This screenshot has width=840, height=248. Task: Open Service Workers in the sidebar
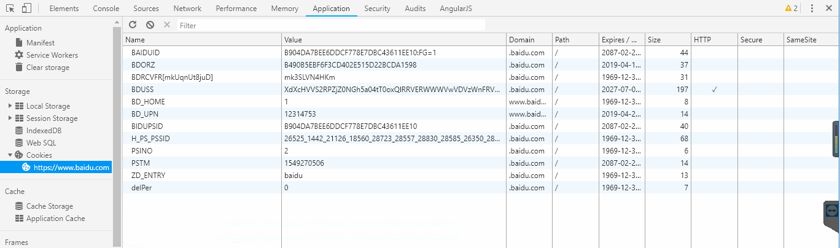click(52, 55)
